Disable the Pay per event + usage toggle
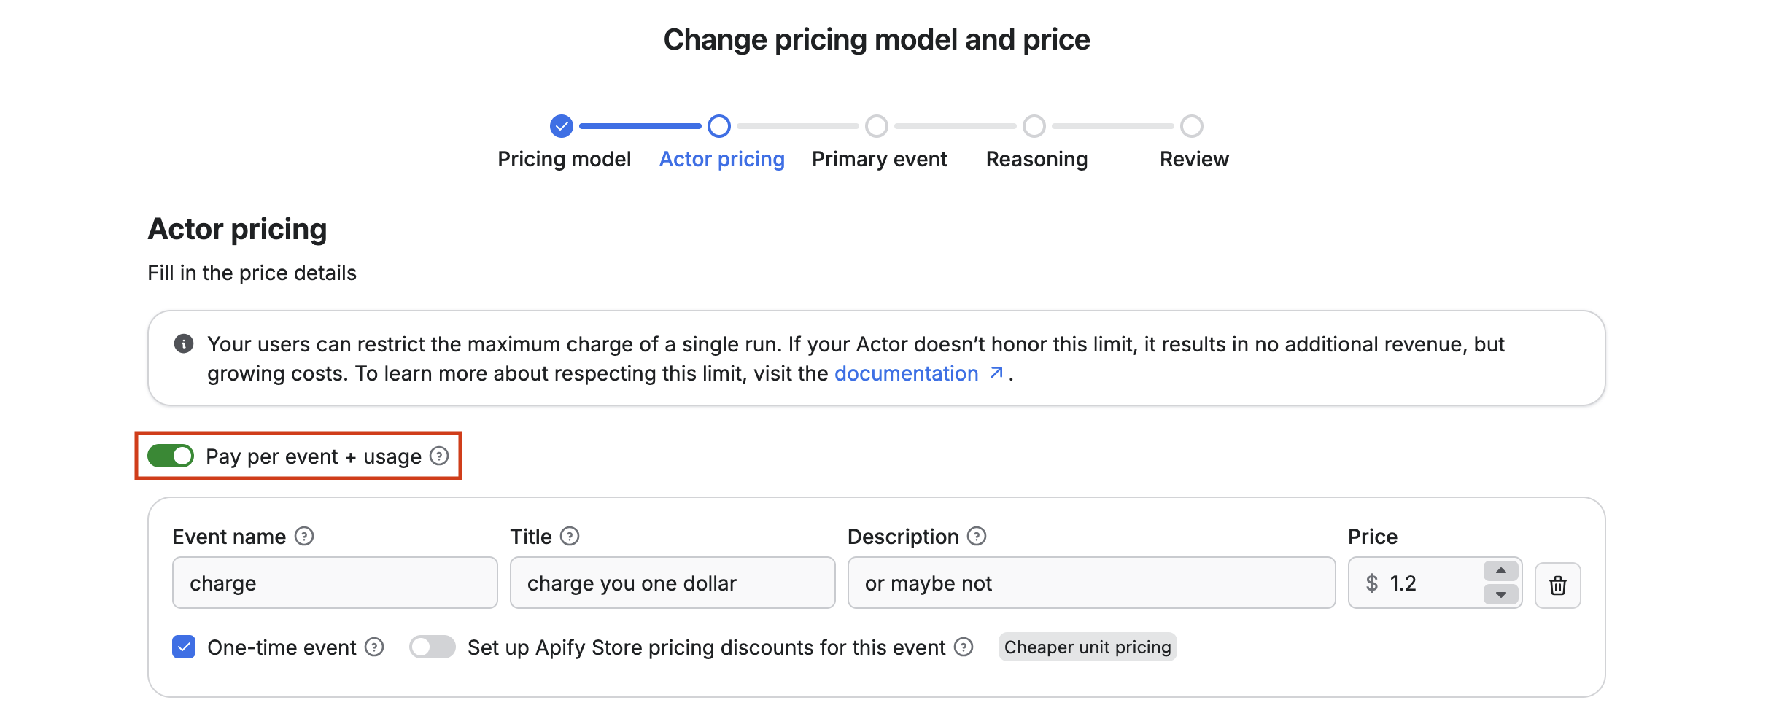Image resolution: width=1771 pixels, height=716 pixels. pyautogui.click(x=171, y=456)
